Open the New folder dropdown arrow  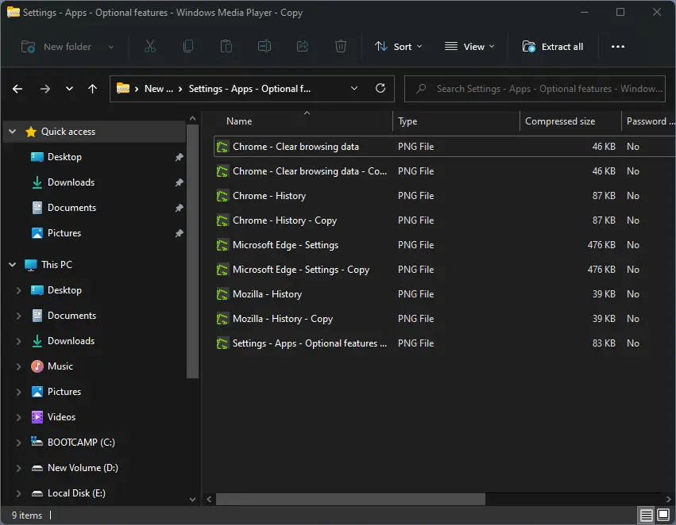tap(110, 47)
